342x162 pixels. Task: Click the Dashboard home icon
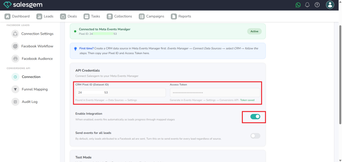pos(7,16)
